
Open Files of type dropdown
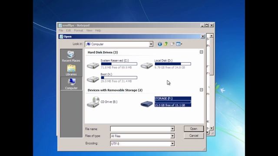click(x=172, y=136)
